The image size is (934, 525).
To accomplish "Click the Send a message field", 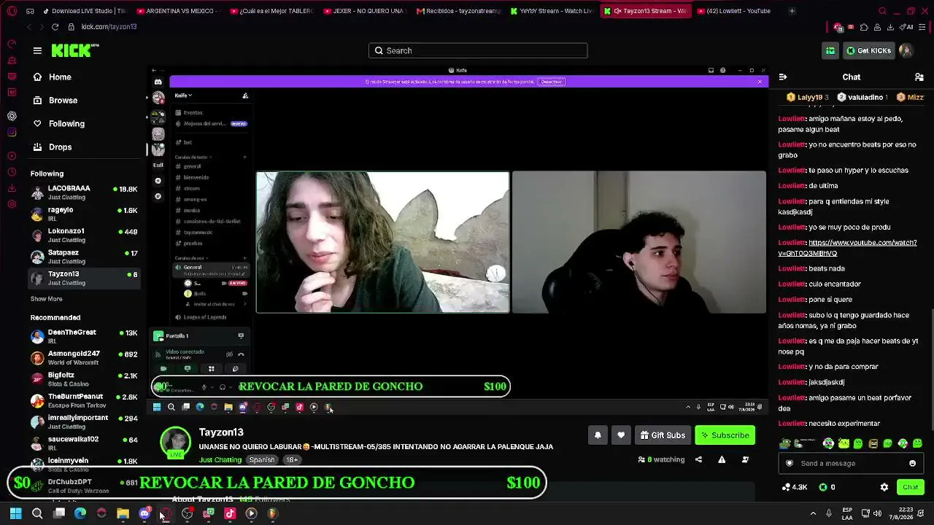I will tap(852, 463).
